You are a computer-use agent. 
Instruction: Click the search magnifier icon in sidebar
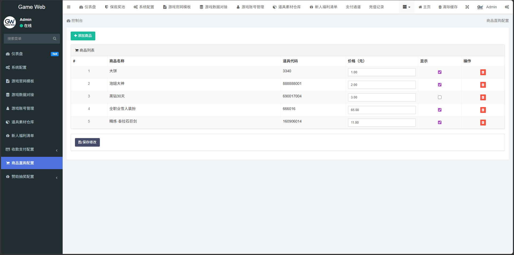click(x=55, y=39)
